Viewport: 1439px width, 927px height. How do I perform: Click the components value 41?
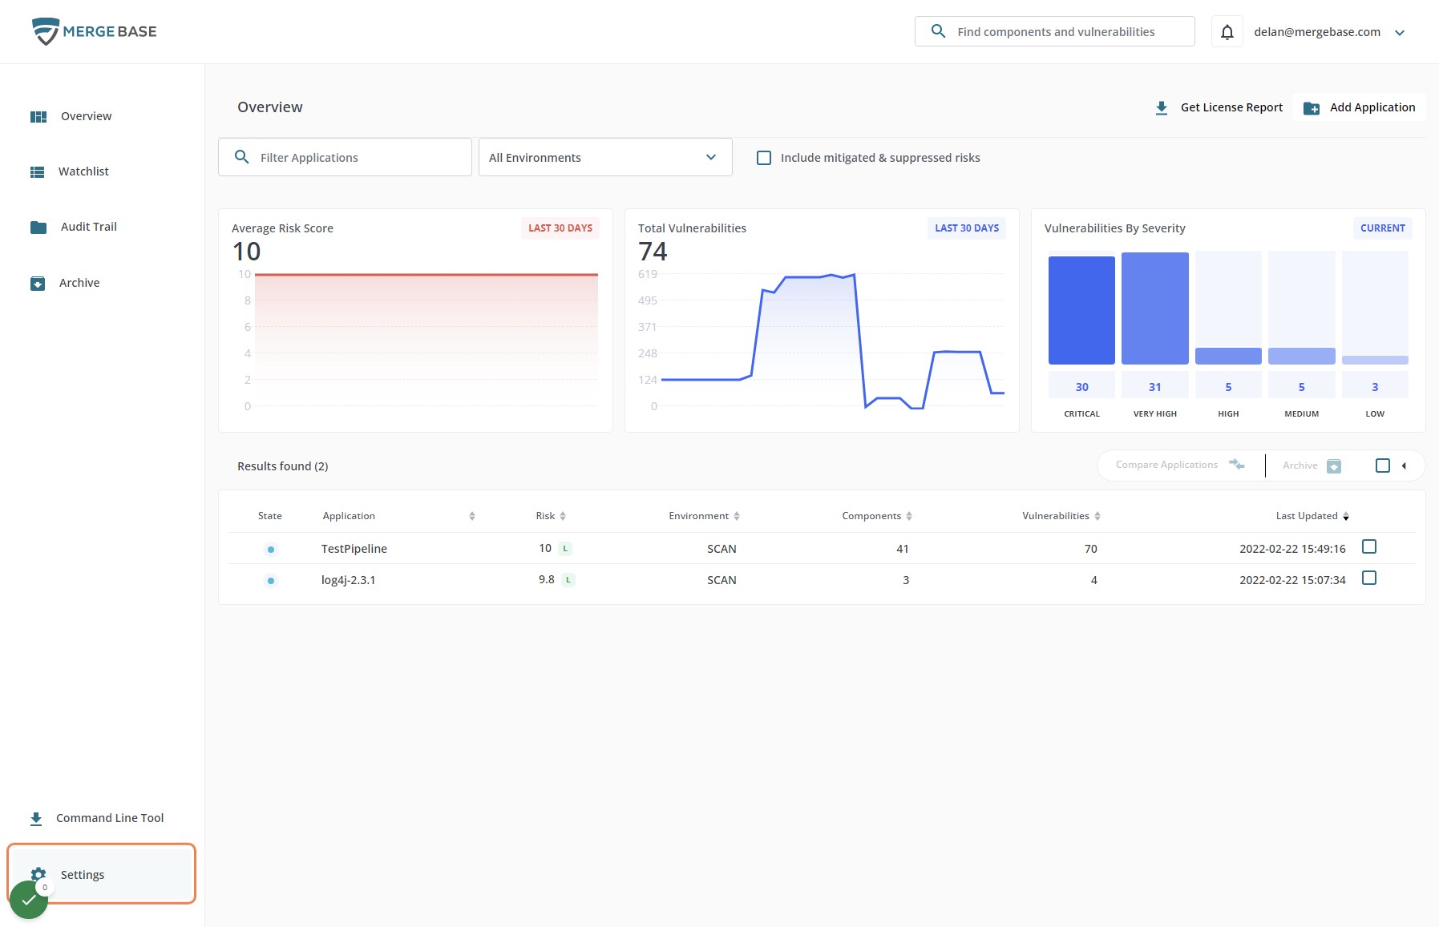click(903, 549)
